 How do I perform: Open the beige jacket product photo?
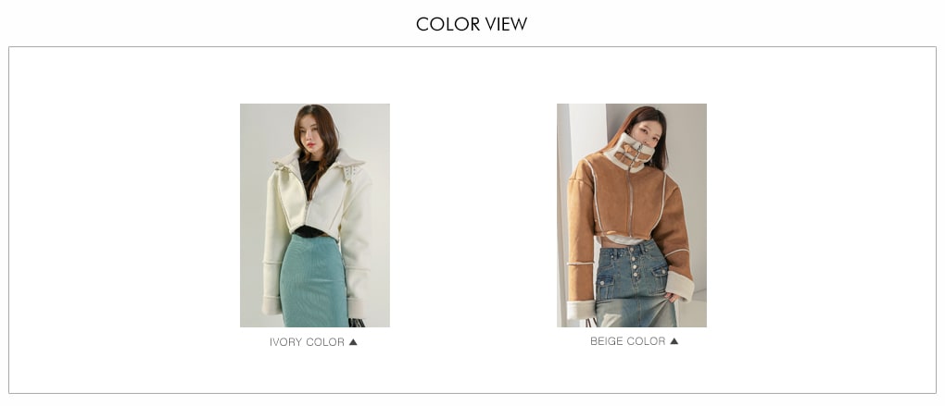pyautogui.click(x=632, y=215)
